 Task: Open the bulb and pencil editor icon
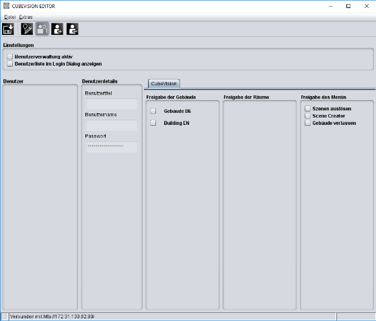click(27, 29)
